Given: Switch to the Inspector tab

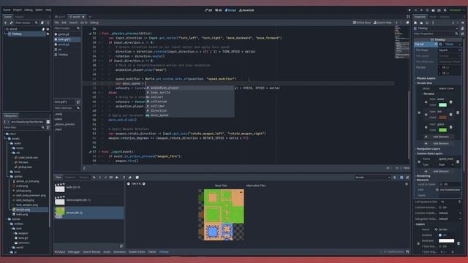Looking at the screenshot, I should (420, 17).
